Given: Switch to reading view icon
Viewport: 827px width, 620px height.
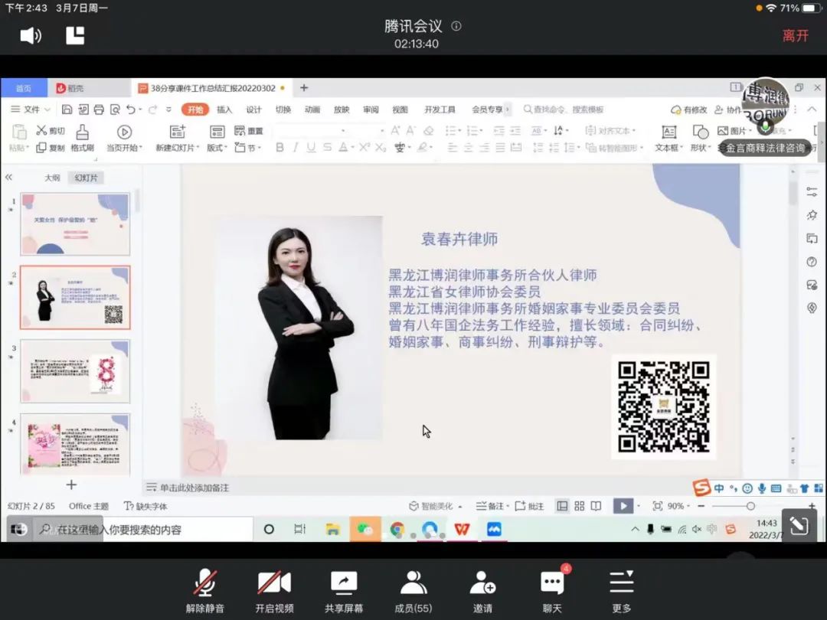Looking at the screenshot, I should pos(596,506).
